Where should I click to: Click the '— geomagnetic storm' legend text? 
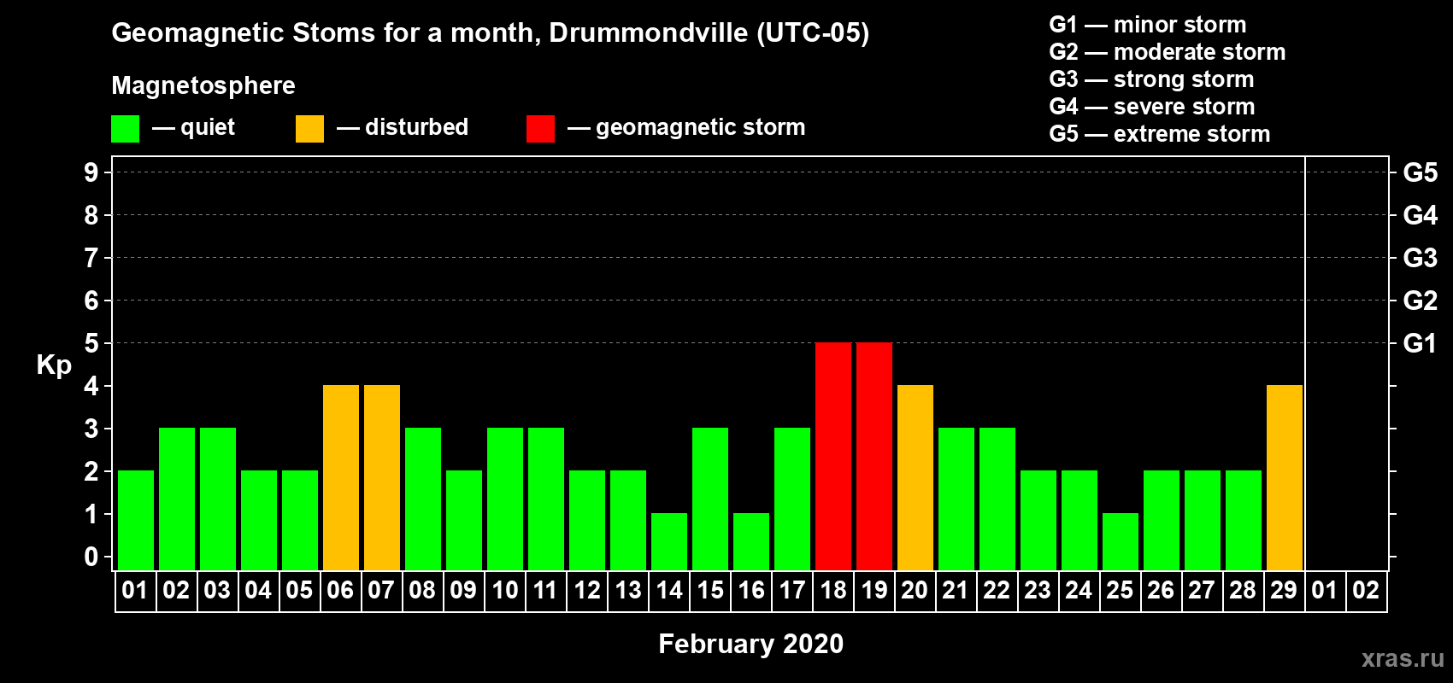pyautogui.click(x=686, y=128)
